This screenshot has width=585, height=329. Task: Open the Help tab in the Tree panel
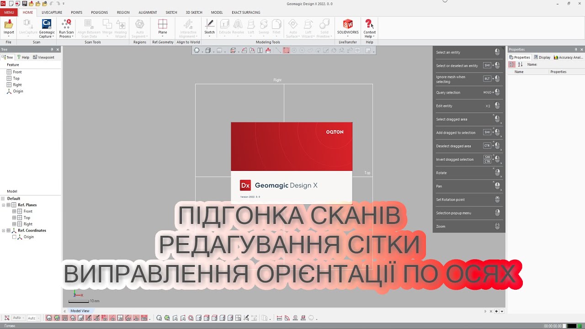click(x=23, y=57)
